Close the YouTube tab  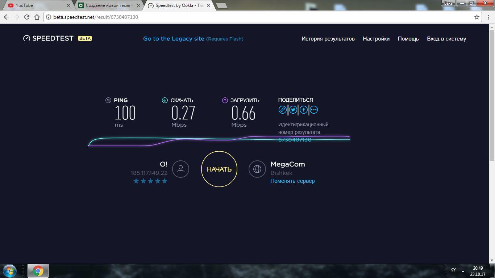(68, 5)
